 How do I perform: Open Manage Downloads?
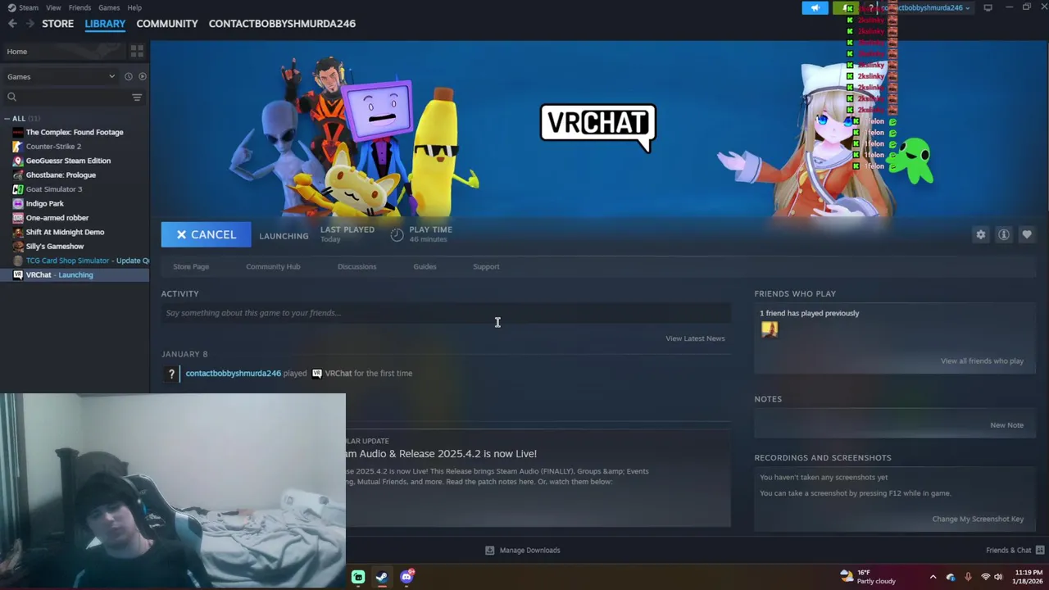pyautogui.click(x=523, y=551)
